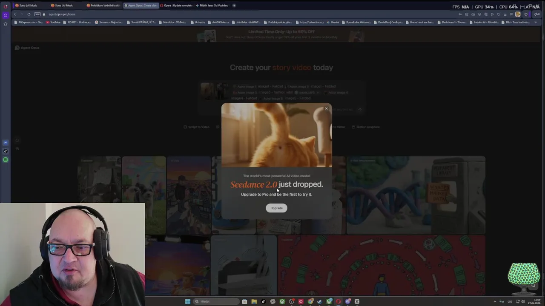This screenshot has height=306, width=545.
Task: Reload the current page
Action: (x=29, y=14)
